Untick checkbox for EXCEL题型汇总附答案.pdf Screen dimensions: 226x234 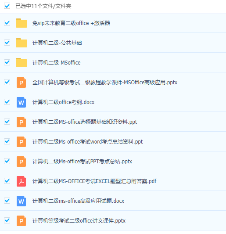coord(7,181)
